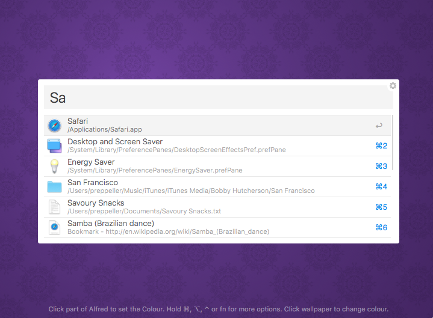Click the ⌘6 shortcut text

(x=381, y=228)
